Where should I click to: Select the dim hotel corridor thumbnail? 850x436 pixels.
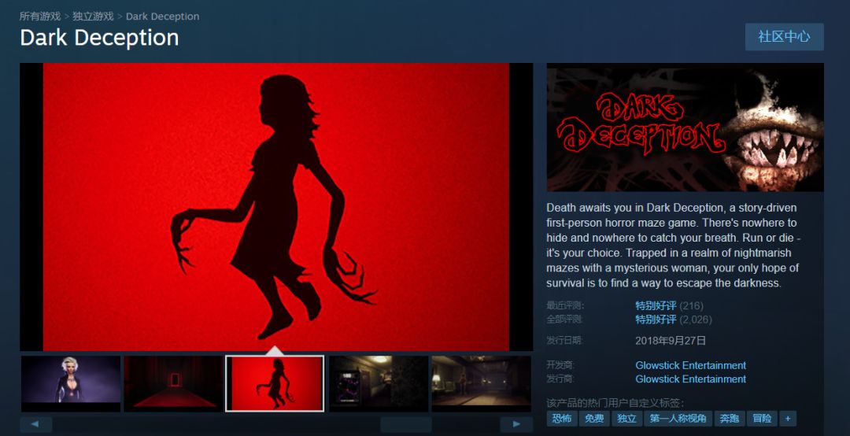482,383
